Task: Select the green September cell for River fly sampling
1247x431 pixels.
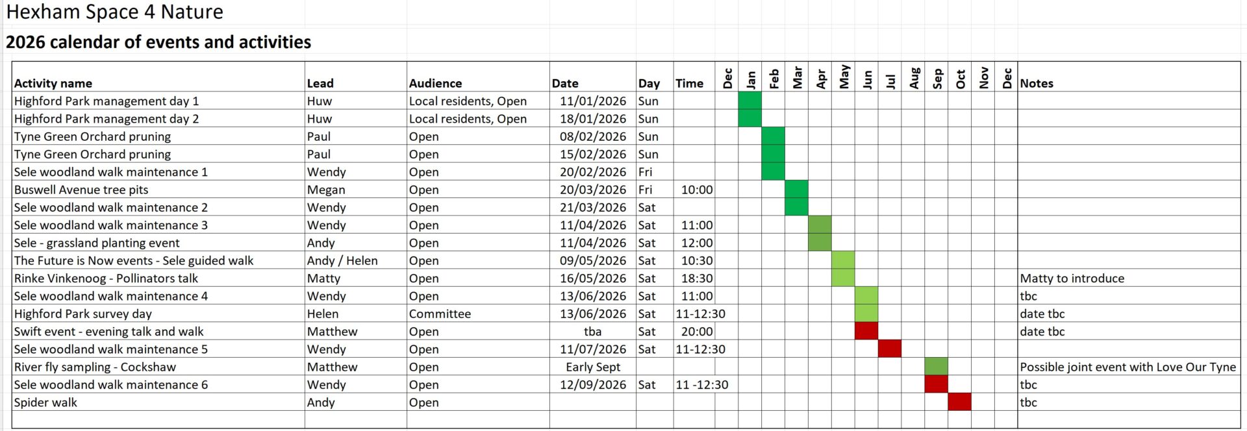Action: pos(936,367)
